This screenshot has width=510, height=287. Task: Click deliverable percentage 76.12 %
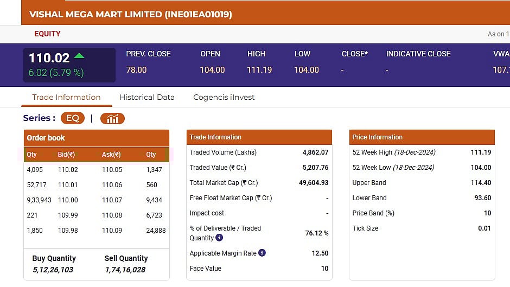(316, 233)
